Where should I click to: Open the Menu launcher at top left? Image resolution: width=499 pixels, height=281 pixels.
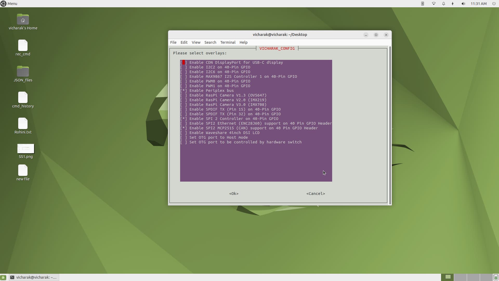(9, 4)
